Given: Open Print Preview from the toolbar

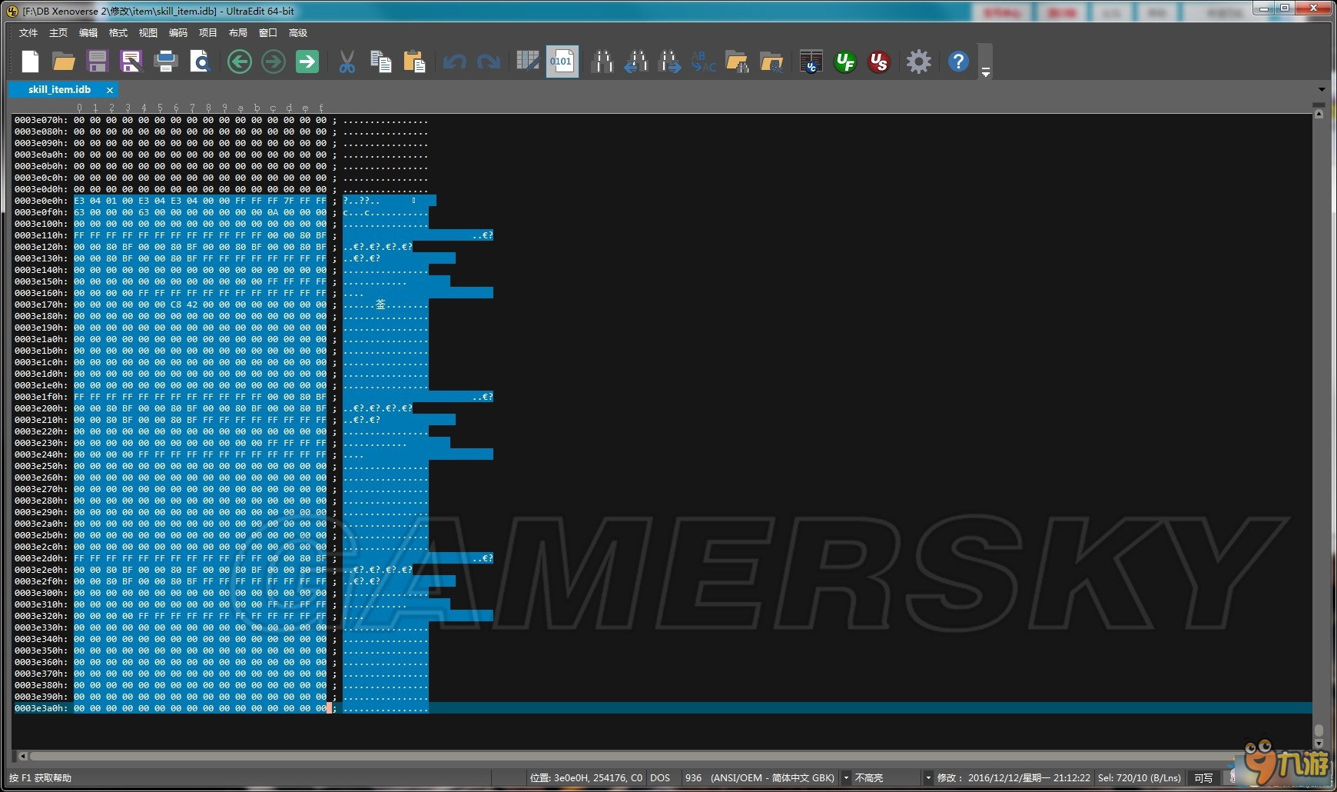Looking at the screenshot, I should tap(200, 62).
